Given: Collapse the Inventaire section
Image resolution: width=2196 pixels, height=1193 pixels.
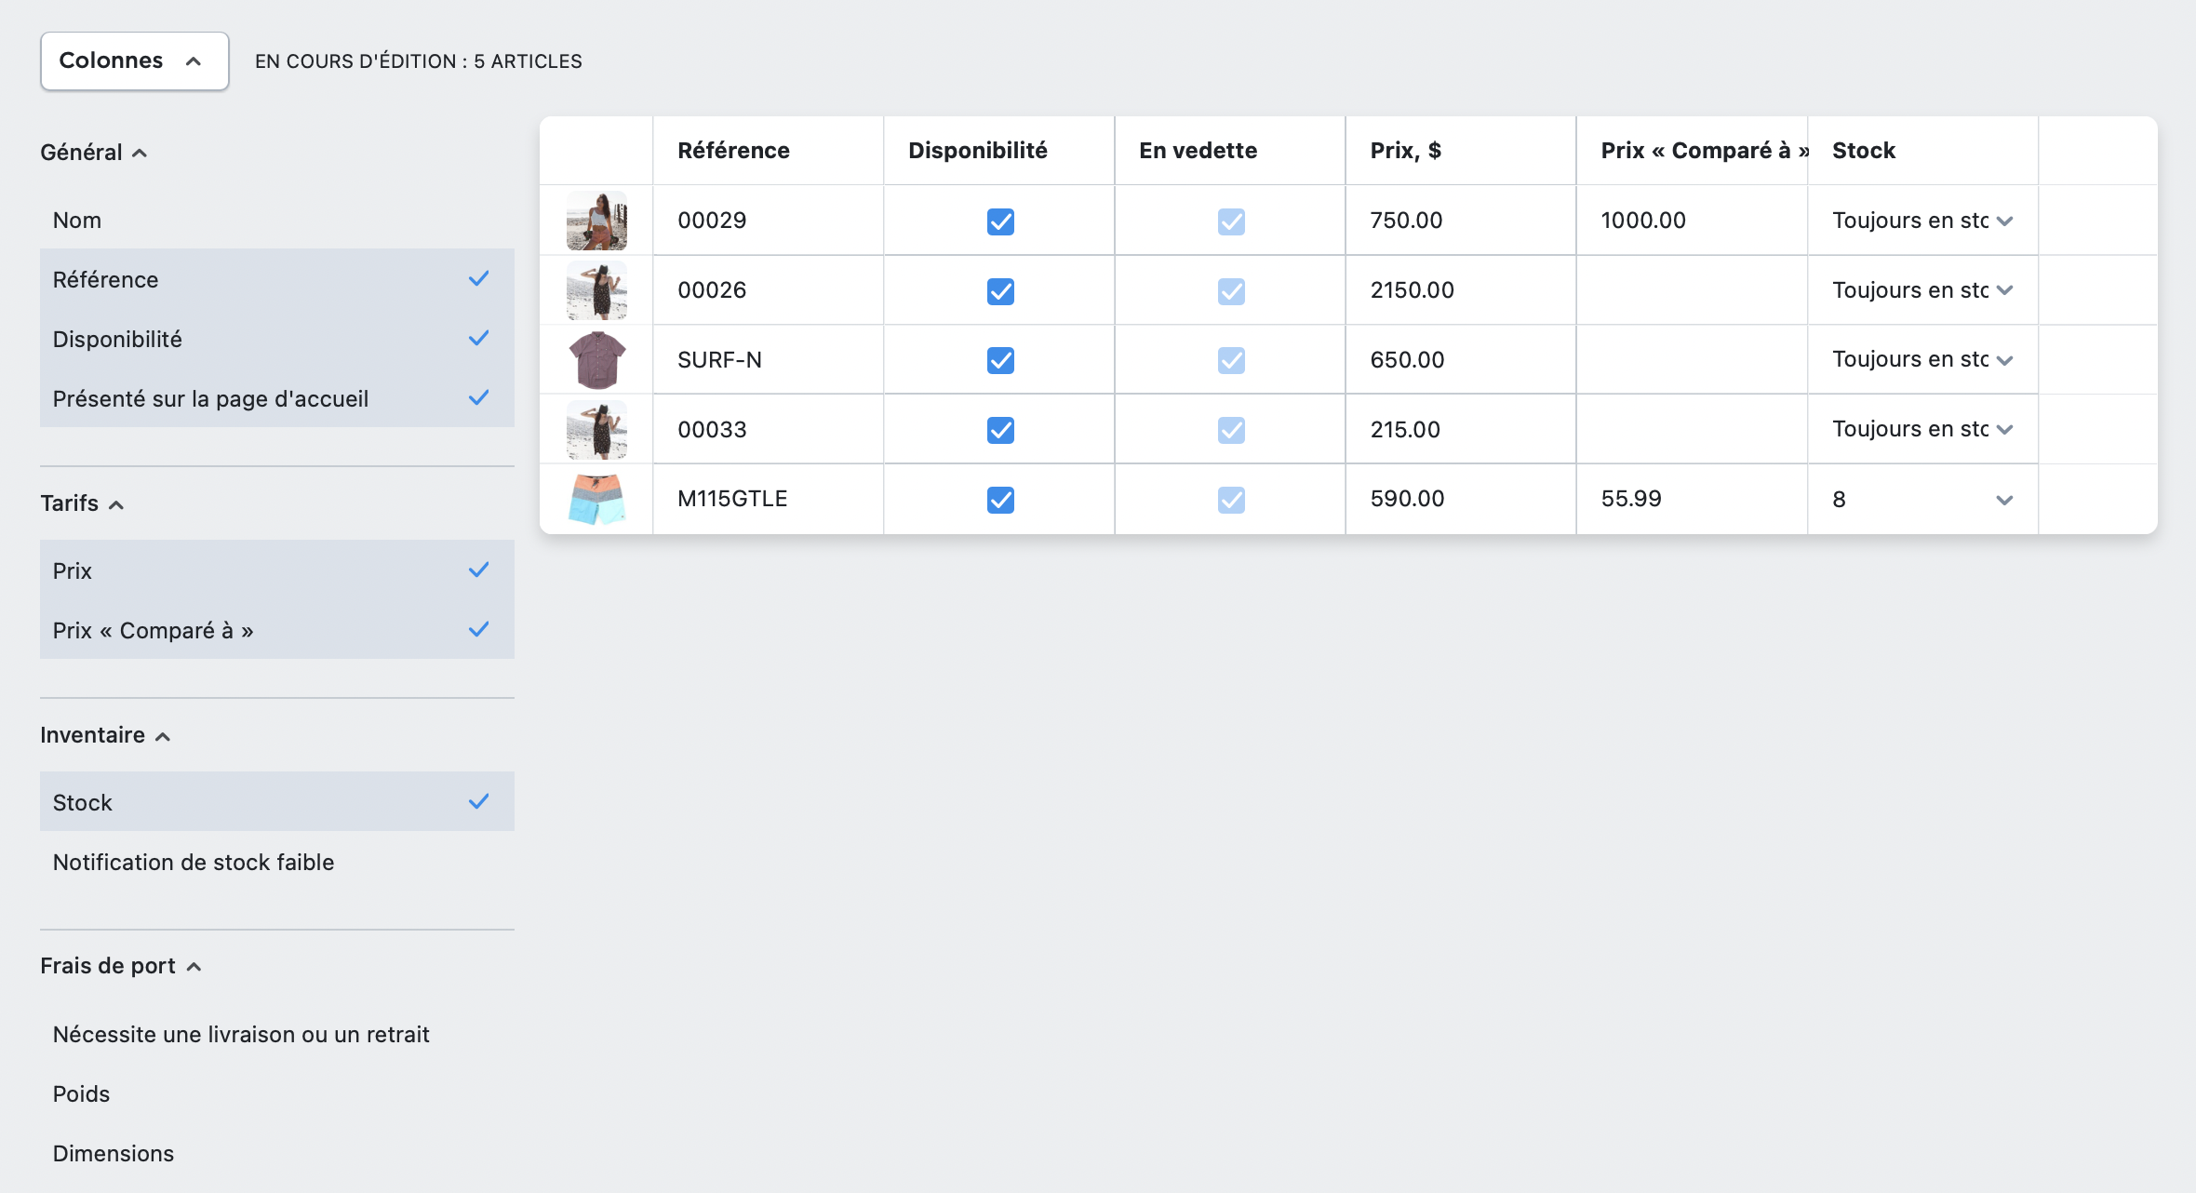Looking at the screenshot, I should [105, 735].
